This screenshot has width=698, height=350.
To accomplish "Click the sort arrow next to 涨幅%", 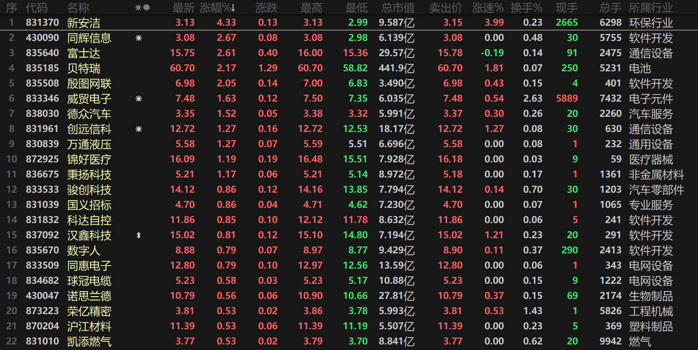I will [233, 8].
